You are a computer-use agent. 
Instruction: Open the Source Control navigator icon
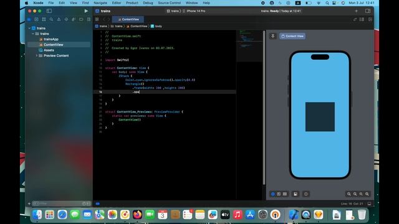36,19
